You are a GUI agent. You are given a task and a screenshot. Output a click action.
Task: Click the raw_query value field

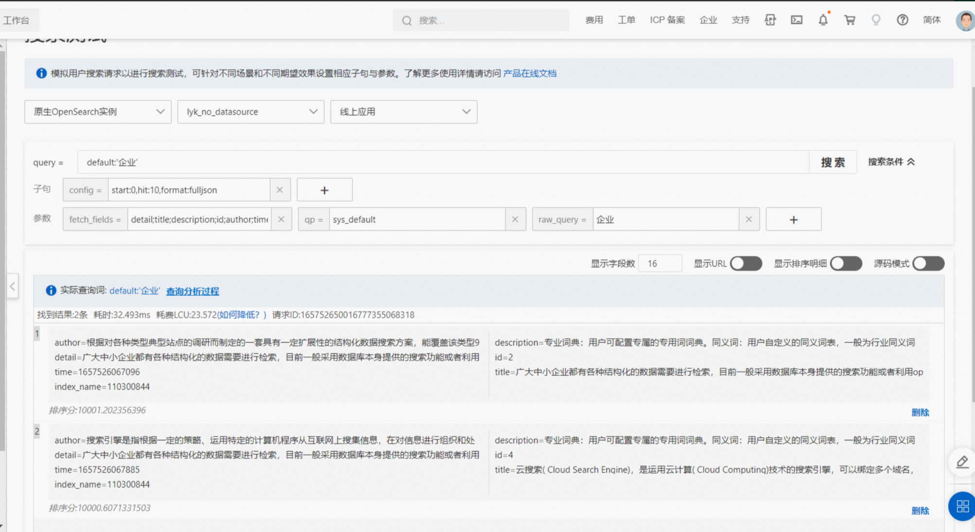(666, 219)
